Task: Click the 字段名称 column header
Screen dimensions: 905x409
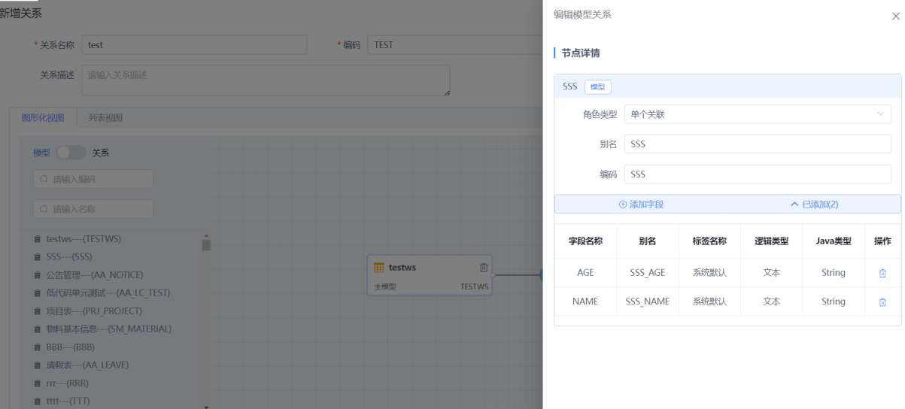Action: click(x=585, y=241)
